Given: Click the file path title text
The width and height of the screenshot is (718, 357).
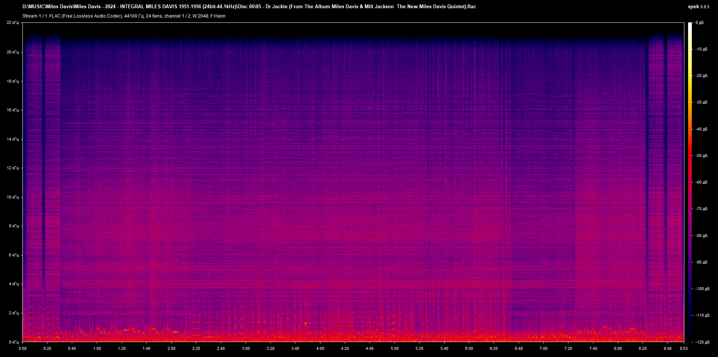Looking at the screenshot, I should 249,6.
